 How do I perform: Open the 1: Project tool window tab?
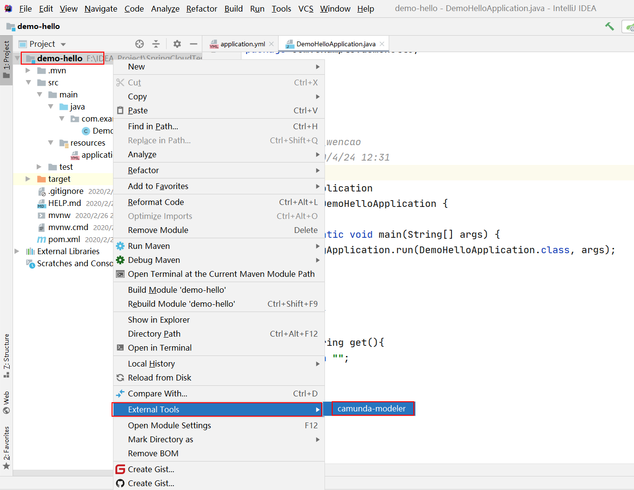tap(6, 60)
